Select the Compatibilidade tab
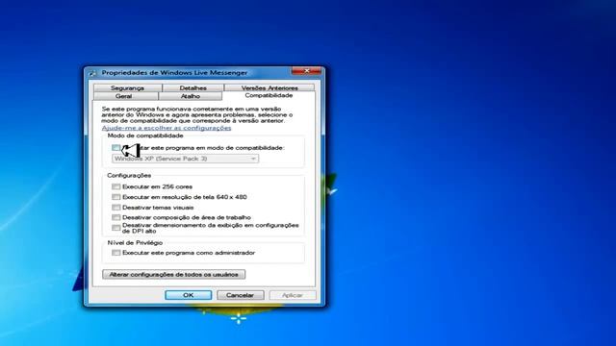 click(269, 95)
